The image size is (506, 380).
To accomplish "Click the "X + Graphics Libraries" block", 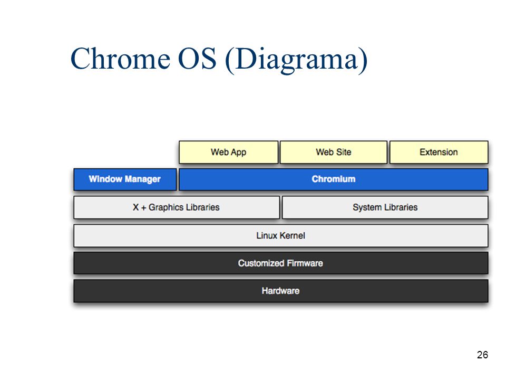I will [177, 207].
